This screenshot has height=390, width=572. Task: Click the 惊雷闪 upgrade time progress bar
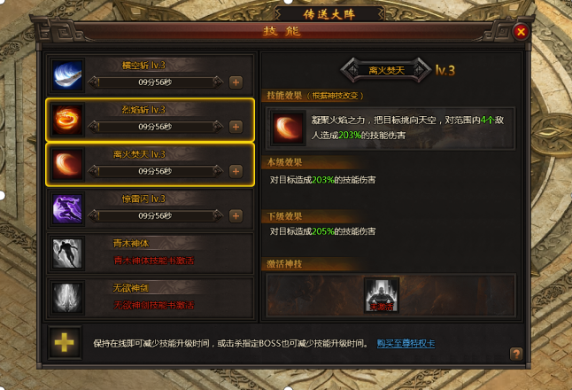click(156, 215)
